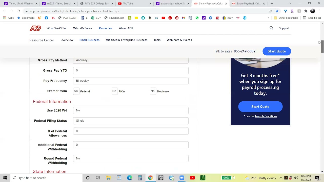Click the Start Quote button in the header

tap(277, 51)
